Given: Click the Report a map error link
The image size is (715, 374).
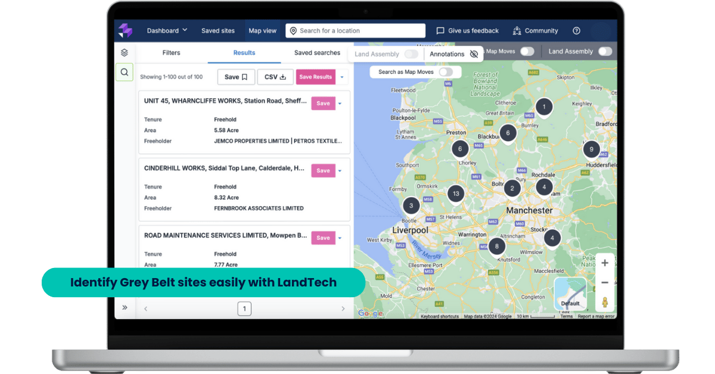Looking at the screenshot, I should tap(596, 316).
